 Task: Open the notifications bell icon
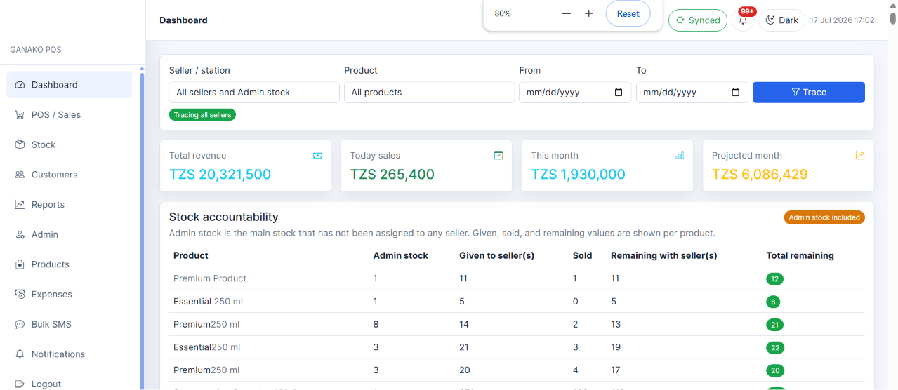click(743, 20)
